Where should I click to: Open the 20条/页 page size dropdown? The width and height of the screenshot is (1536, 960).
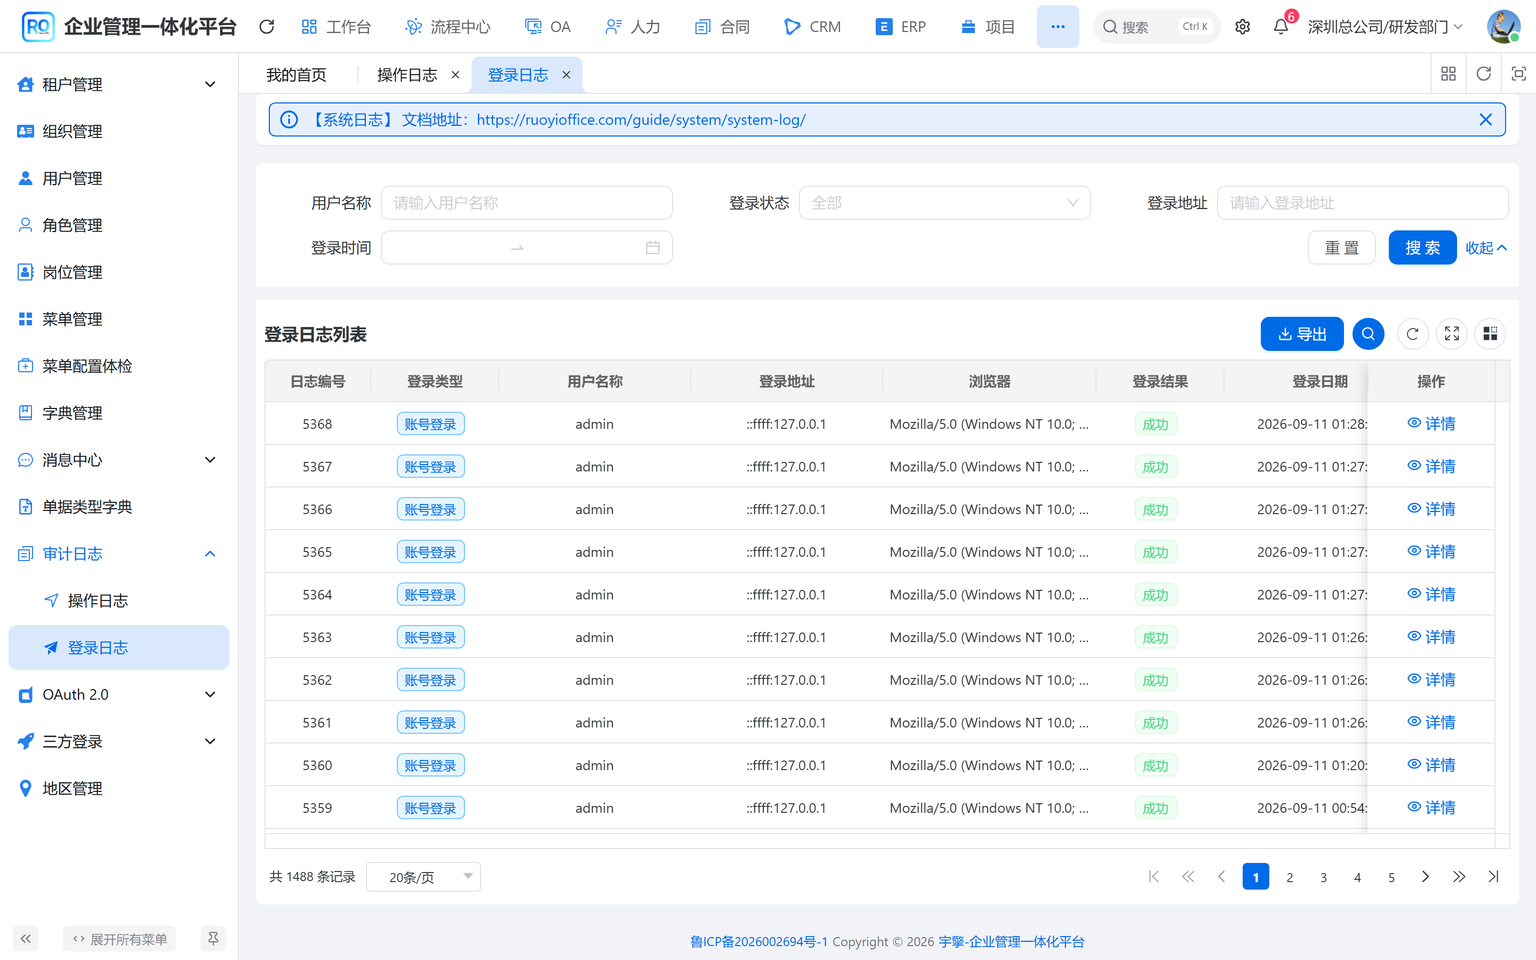coord(423,877)
